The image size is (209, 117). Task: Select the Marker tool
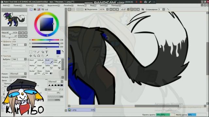[33, 67]
